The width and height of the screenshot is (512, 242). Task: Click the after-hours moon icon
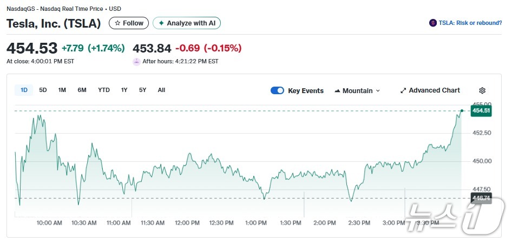click(x=136, y=61)
